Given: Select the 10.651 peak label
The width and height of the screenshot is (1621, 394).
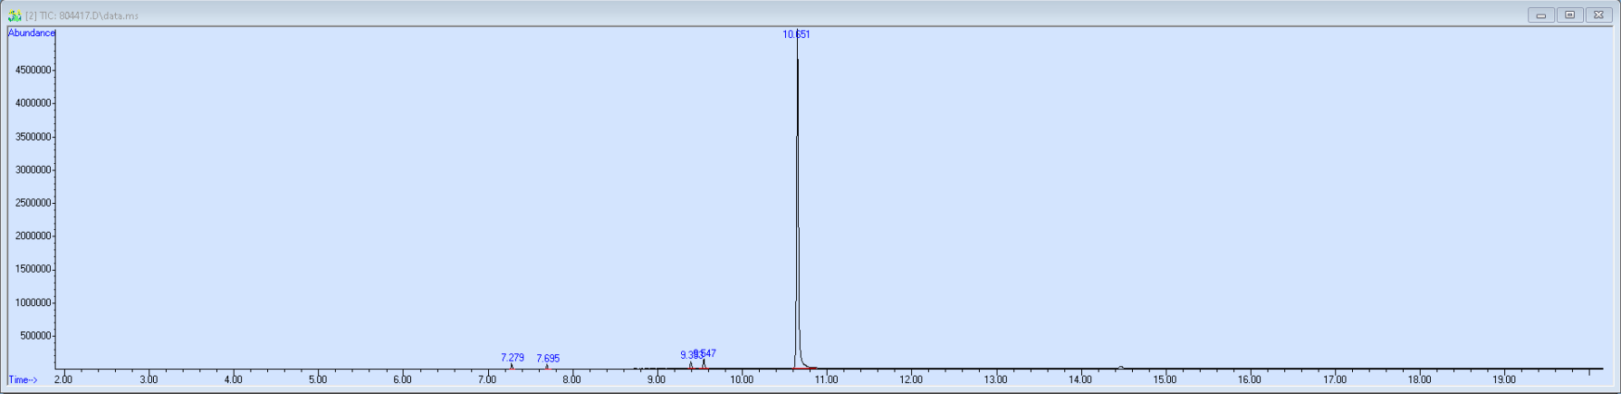Looking at the screenshot, I should point(797,34).
